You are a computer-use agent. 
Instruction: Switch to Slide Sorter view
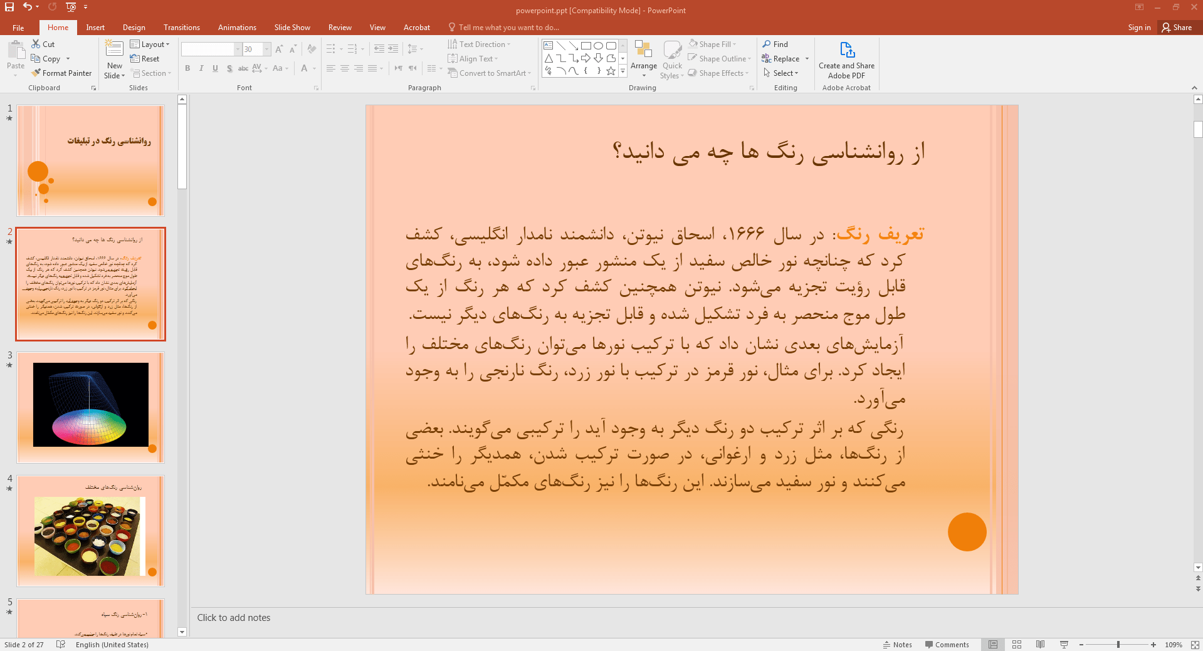1017,644
